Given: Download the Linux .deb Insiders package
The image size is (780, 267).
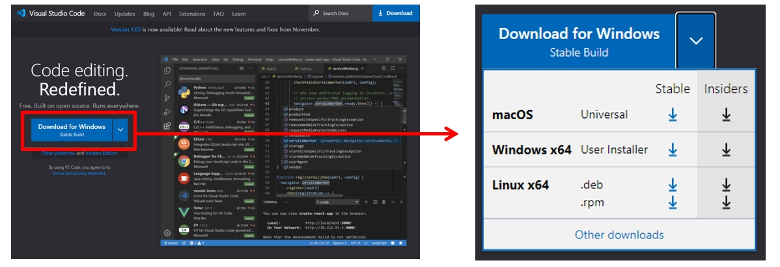Looking at the screenshot, I should (x=726, y=185).
